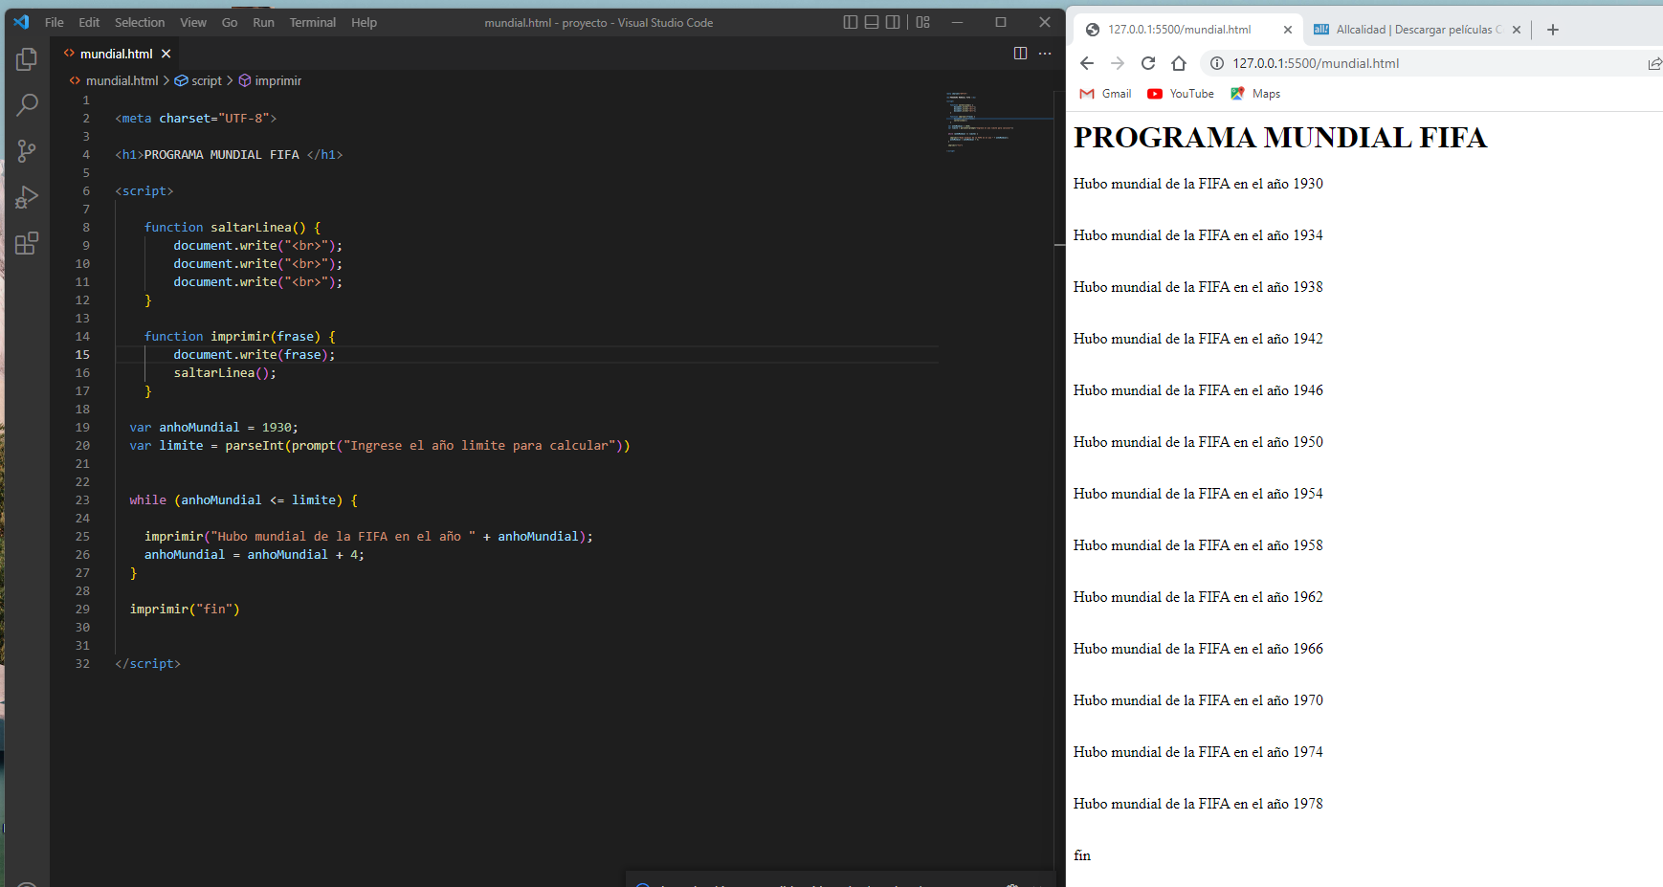
Task: Open the Gmail bookmark
Action: tap(1105, 94)
